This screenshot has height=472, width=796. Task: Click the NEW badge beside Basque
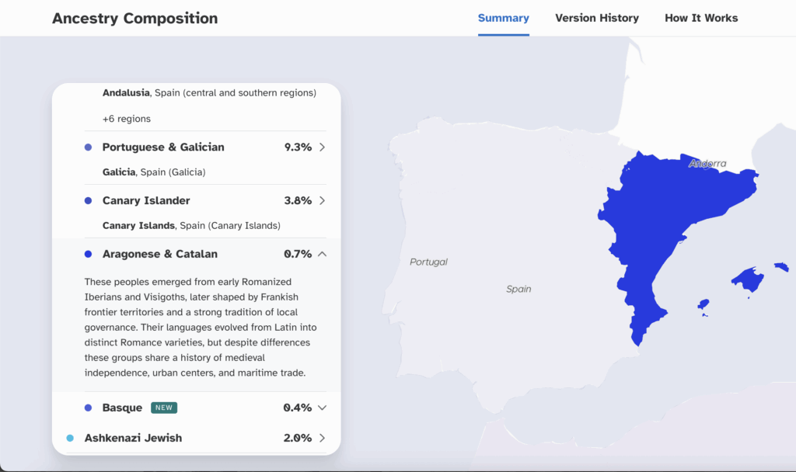click(x=163, y=408)
